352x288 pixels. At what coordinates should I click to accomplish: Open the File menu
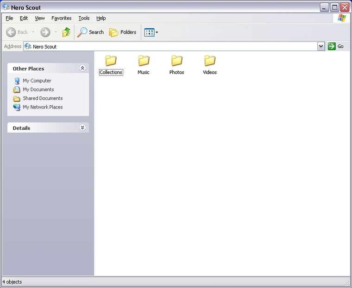click(x=9, y=18)
